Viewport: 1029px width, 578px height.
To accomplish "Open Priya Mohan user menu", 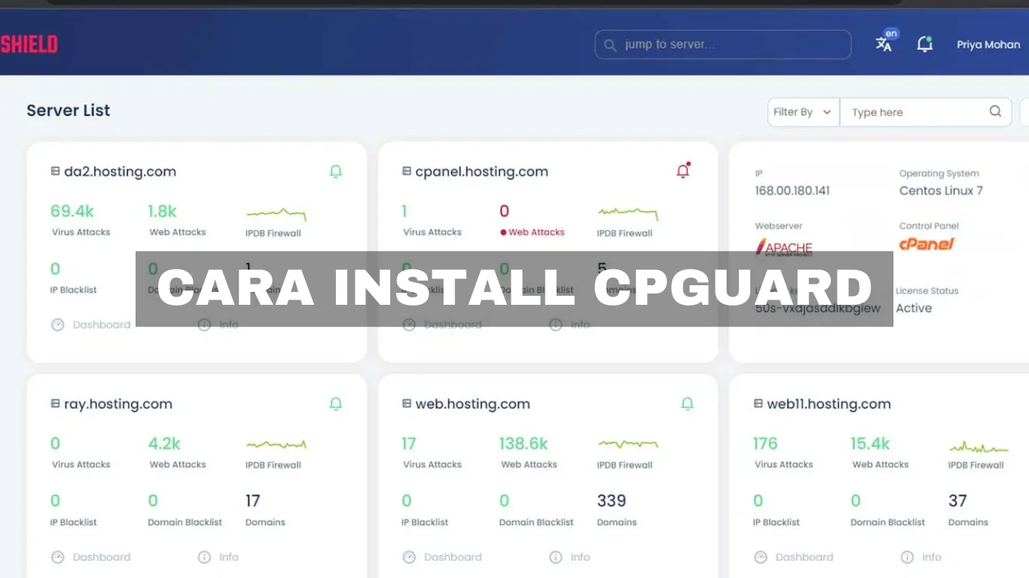I will click(x=988, y=44).
